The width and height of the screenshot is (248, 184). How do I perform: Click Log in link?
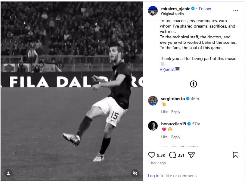(x=153, y=176)
